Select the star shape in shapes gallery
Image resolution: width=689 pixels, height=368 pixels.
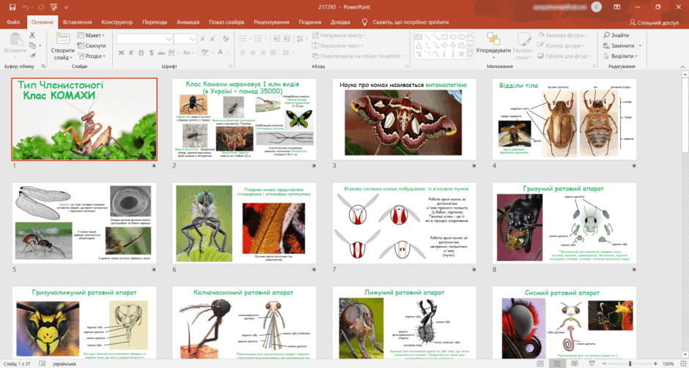[x=461, y=54]
